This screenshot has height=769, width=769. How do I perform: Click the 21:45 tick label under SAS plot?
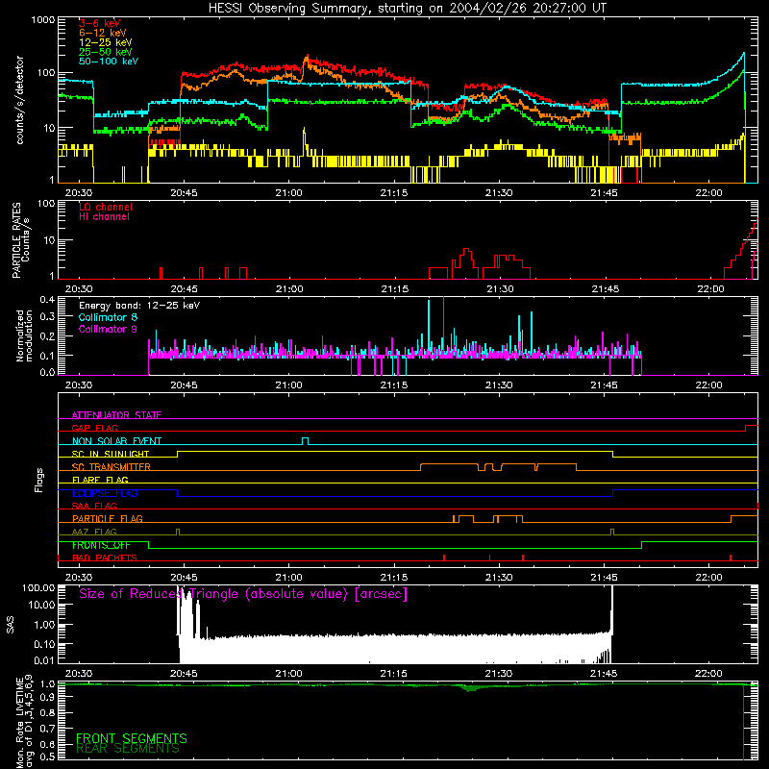coord(605,674)
